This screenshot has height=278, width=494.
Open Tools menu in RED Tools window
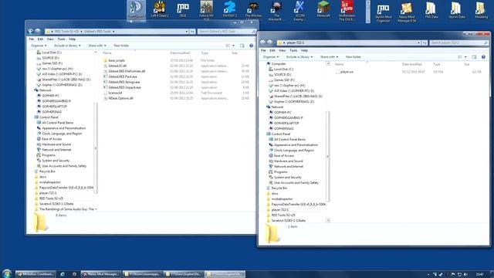[61, 39]
